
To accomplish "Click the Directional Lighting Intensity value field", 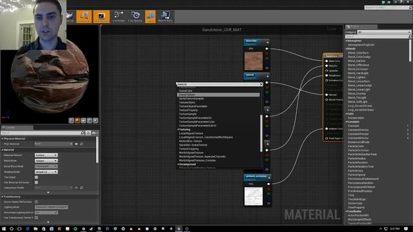I will pos(46,213).
